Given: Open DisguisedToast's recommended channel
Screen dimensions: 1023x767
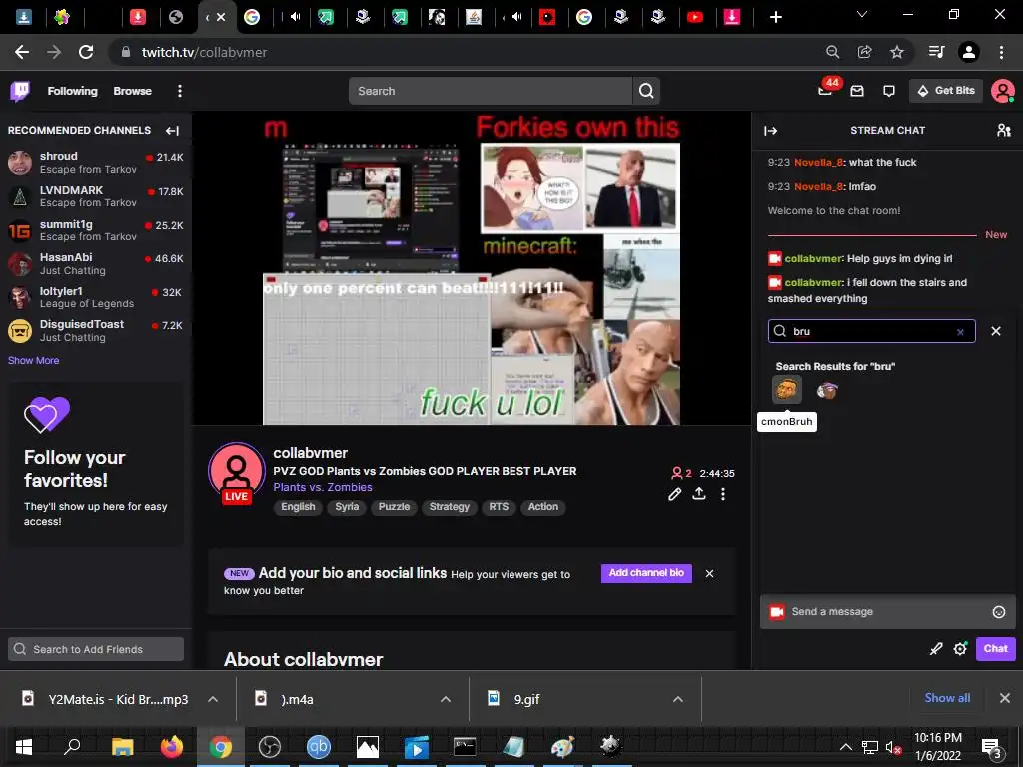Looking at the screenshot, I should click(96, 330).
